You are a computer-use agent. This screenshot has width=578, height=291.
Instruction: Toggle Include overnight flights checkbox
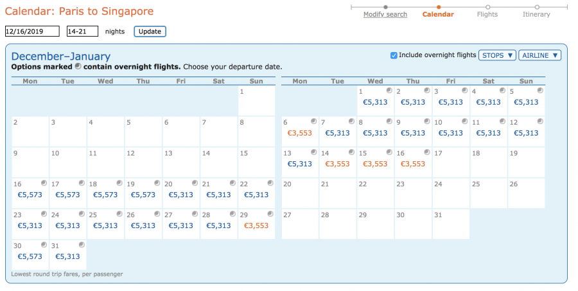click(x=394, y=55)
